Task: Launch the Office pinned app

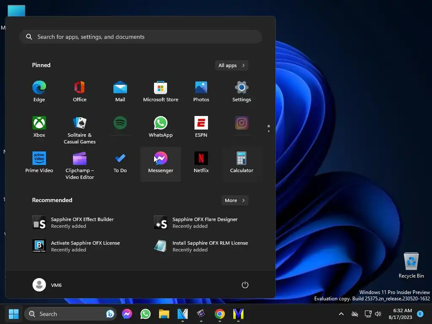Action: (x=80, y=92)
